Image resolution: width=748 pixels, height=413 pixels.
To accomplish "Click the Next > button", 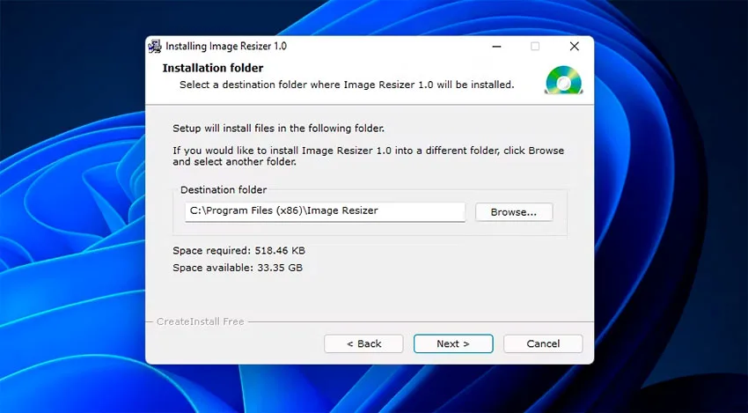I will [453, 343].
